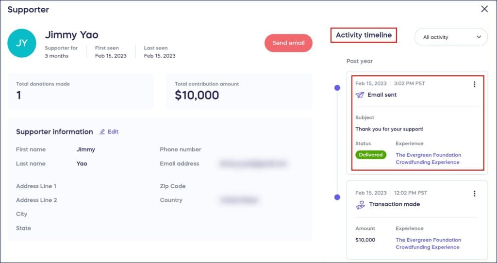Click the Activity timeline heading
The width and height of the screenshot is (497, 263).
pyautogui.click(x=364, y=35)
